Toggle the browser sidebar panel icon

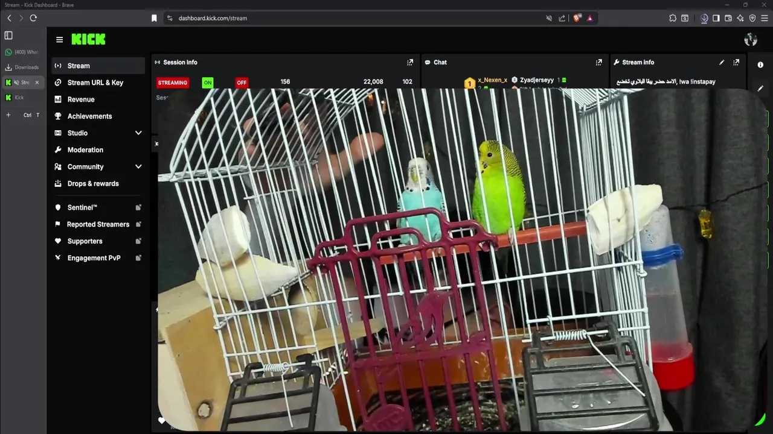tap(716, 18)
